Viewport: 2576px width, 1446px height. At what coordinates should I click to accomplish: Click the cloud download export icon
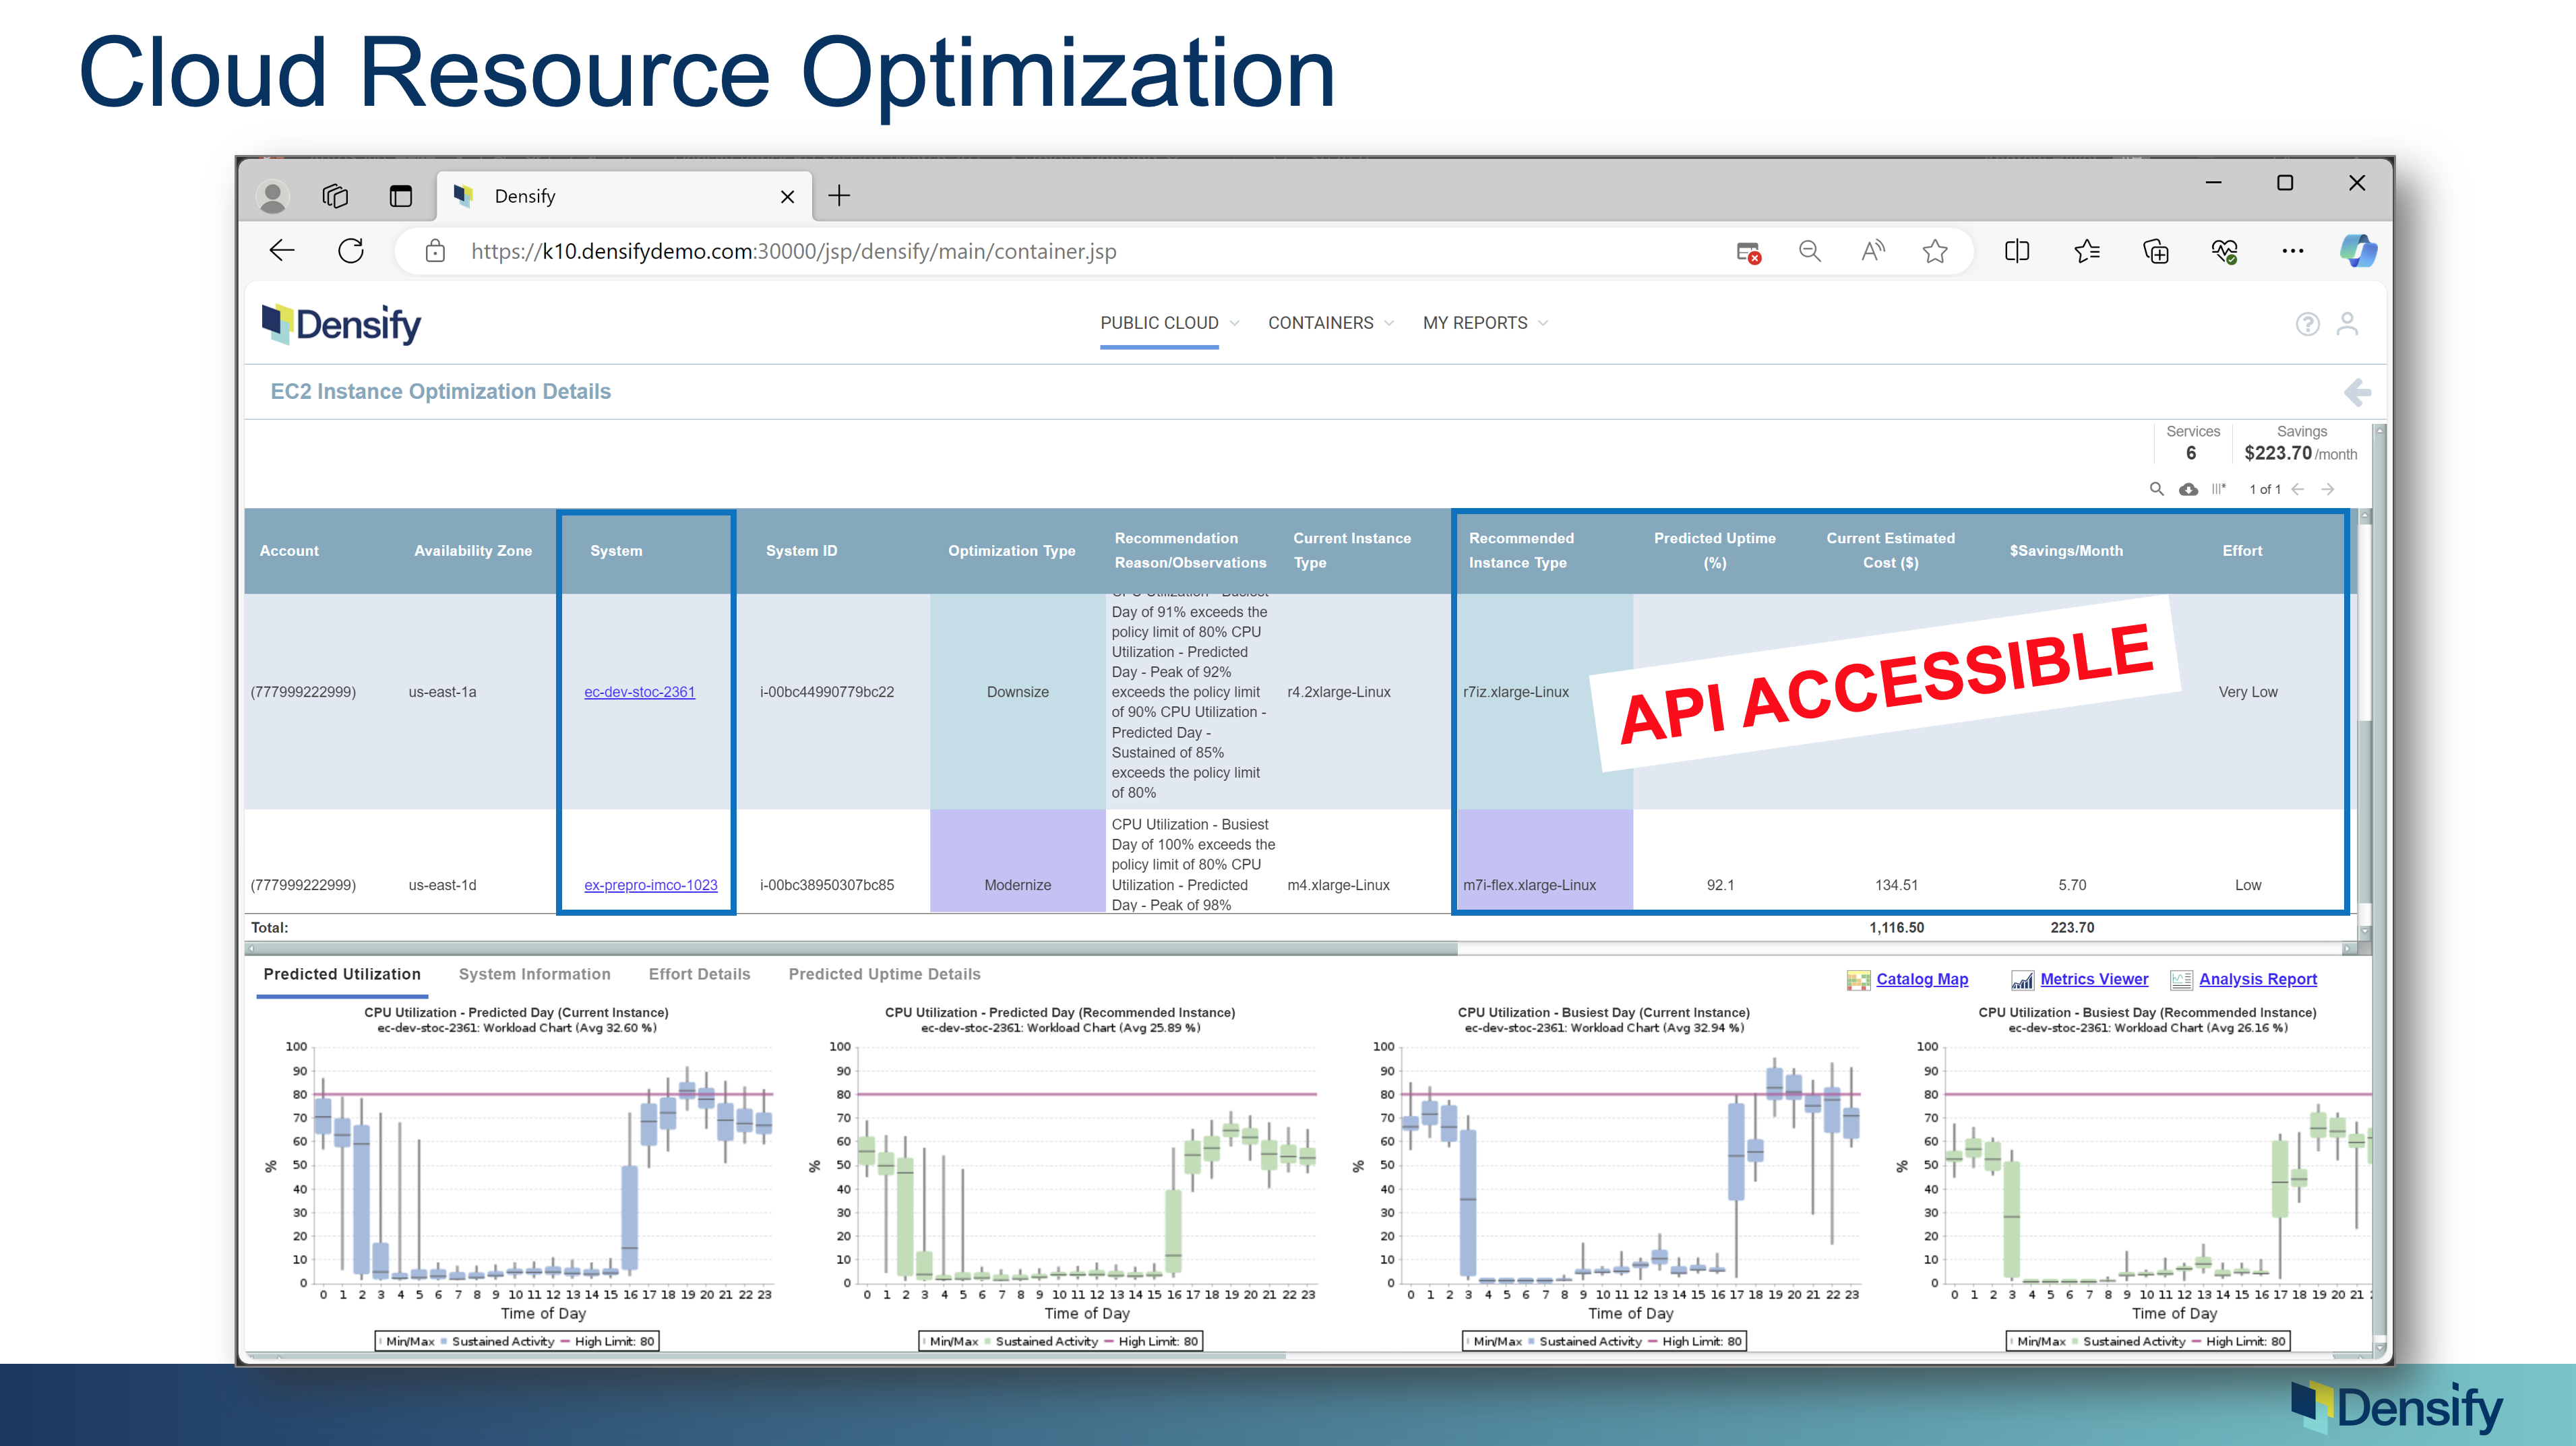[x=2188, y=489]
